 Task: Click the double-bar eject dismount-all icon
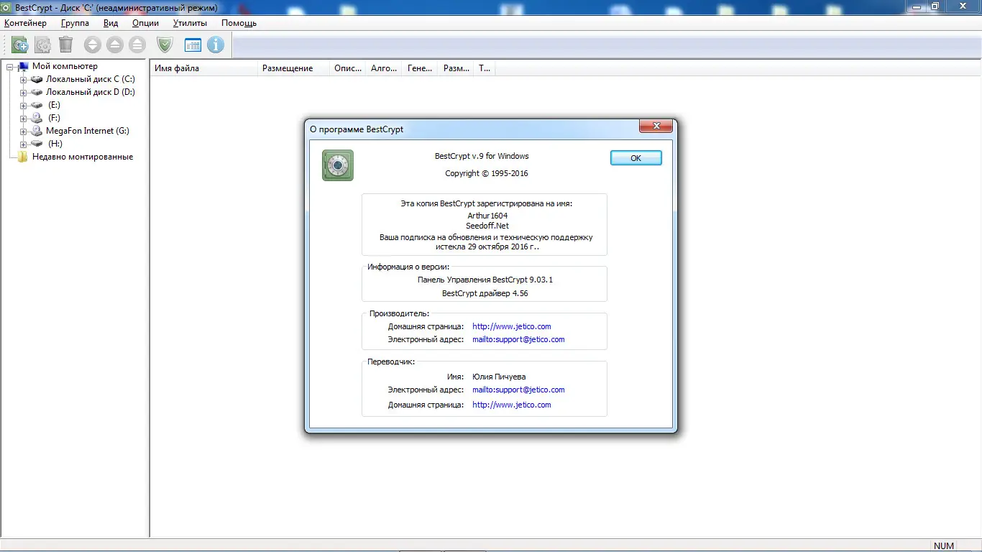(137, 45)
